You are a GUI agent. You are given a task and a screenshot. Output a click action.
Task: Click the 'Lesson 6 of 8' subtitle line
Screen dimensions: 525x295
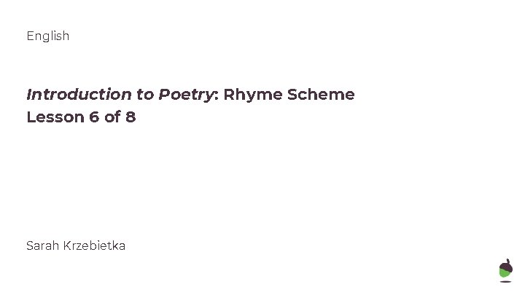[x=81, y=117]
